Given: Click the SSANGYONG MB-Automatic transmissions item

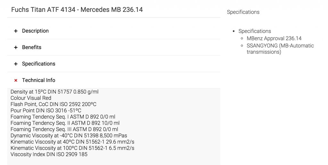Looking at the screenshot, I should tap(280, 49).
